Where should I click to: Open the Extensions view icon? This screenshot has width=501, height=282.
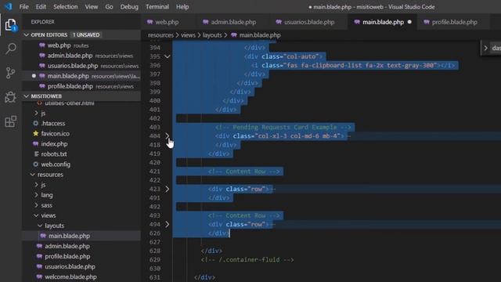click(x=10, y=121)
